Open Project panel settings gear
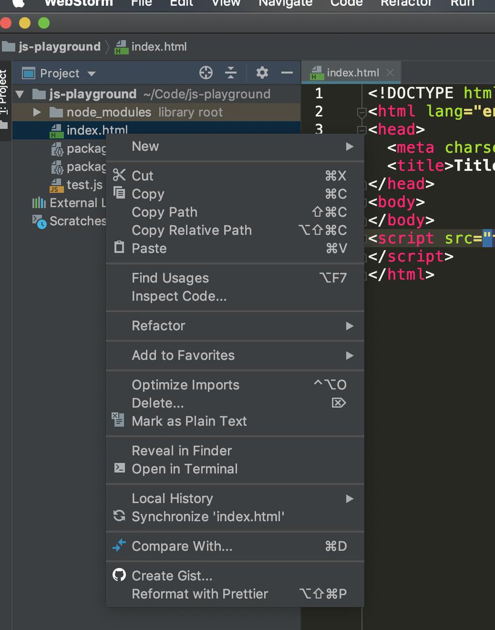 (x=262, y=73)
